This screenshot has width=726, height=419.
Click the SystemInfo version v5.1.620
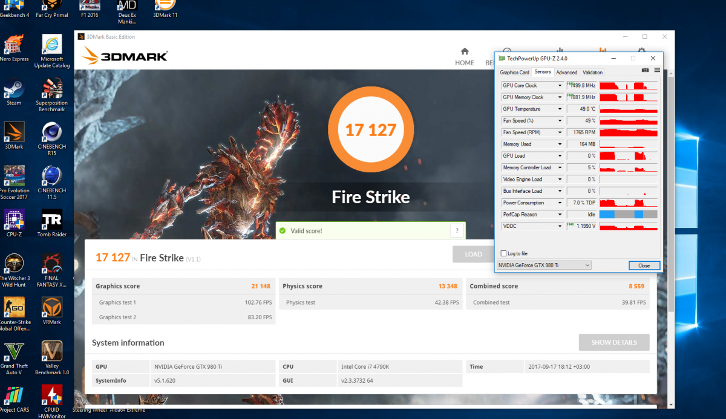tap(165, 380)
